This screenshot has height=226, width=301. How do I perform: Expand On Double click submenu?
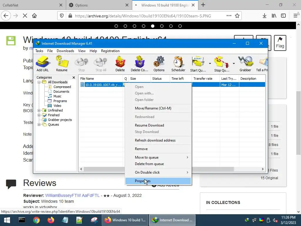(158, 172)
